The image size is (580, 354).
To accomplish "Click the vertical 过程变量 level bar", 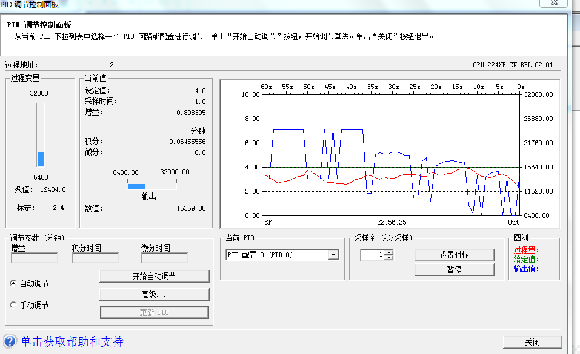I will pyautogui.click(x=41, y=134).
